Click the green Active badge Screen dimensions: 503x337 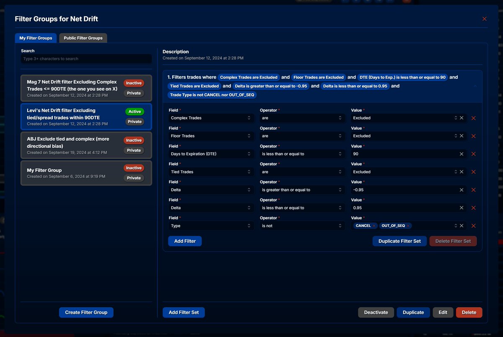pyautogui.click(x=135, y=112)
